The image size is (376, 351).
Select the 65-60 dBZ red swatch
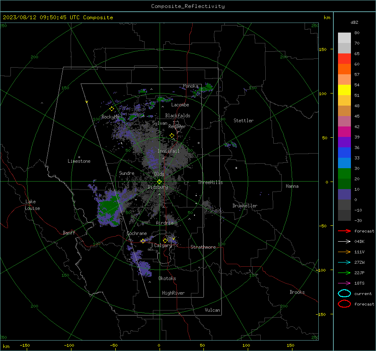click(344, 59)
